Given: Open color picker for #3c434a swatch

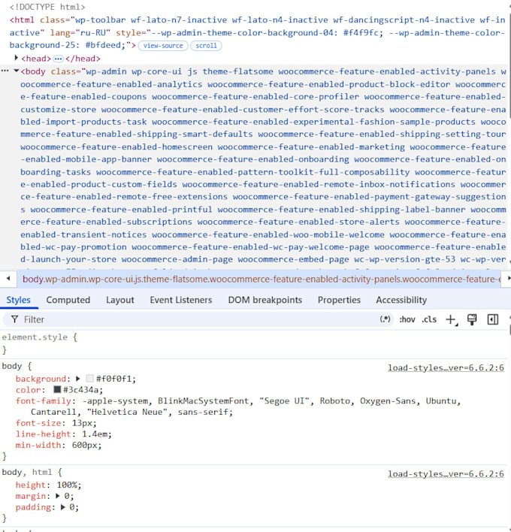Looking at the screenshot, I should [x=57, y=389].
